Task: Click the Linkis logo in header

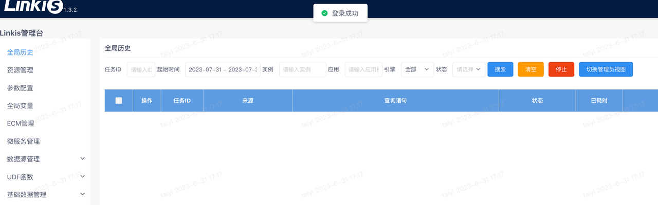Action: 33,7
